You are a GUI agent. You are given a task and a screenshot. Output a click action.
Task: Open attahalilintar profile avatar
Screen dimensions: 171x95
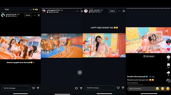pos(3,15)
